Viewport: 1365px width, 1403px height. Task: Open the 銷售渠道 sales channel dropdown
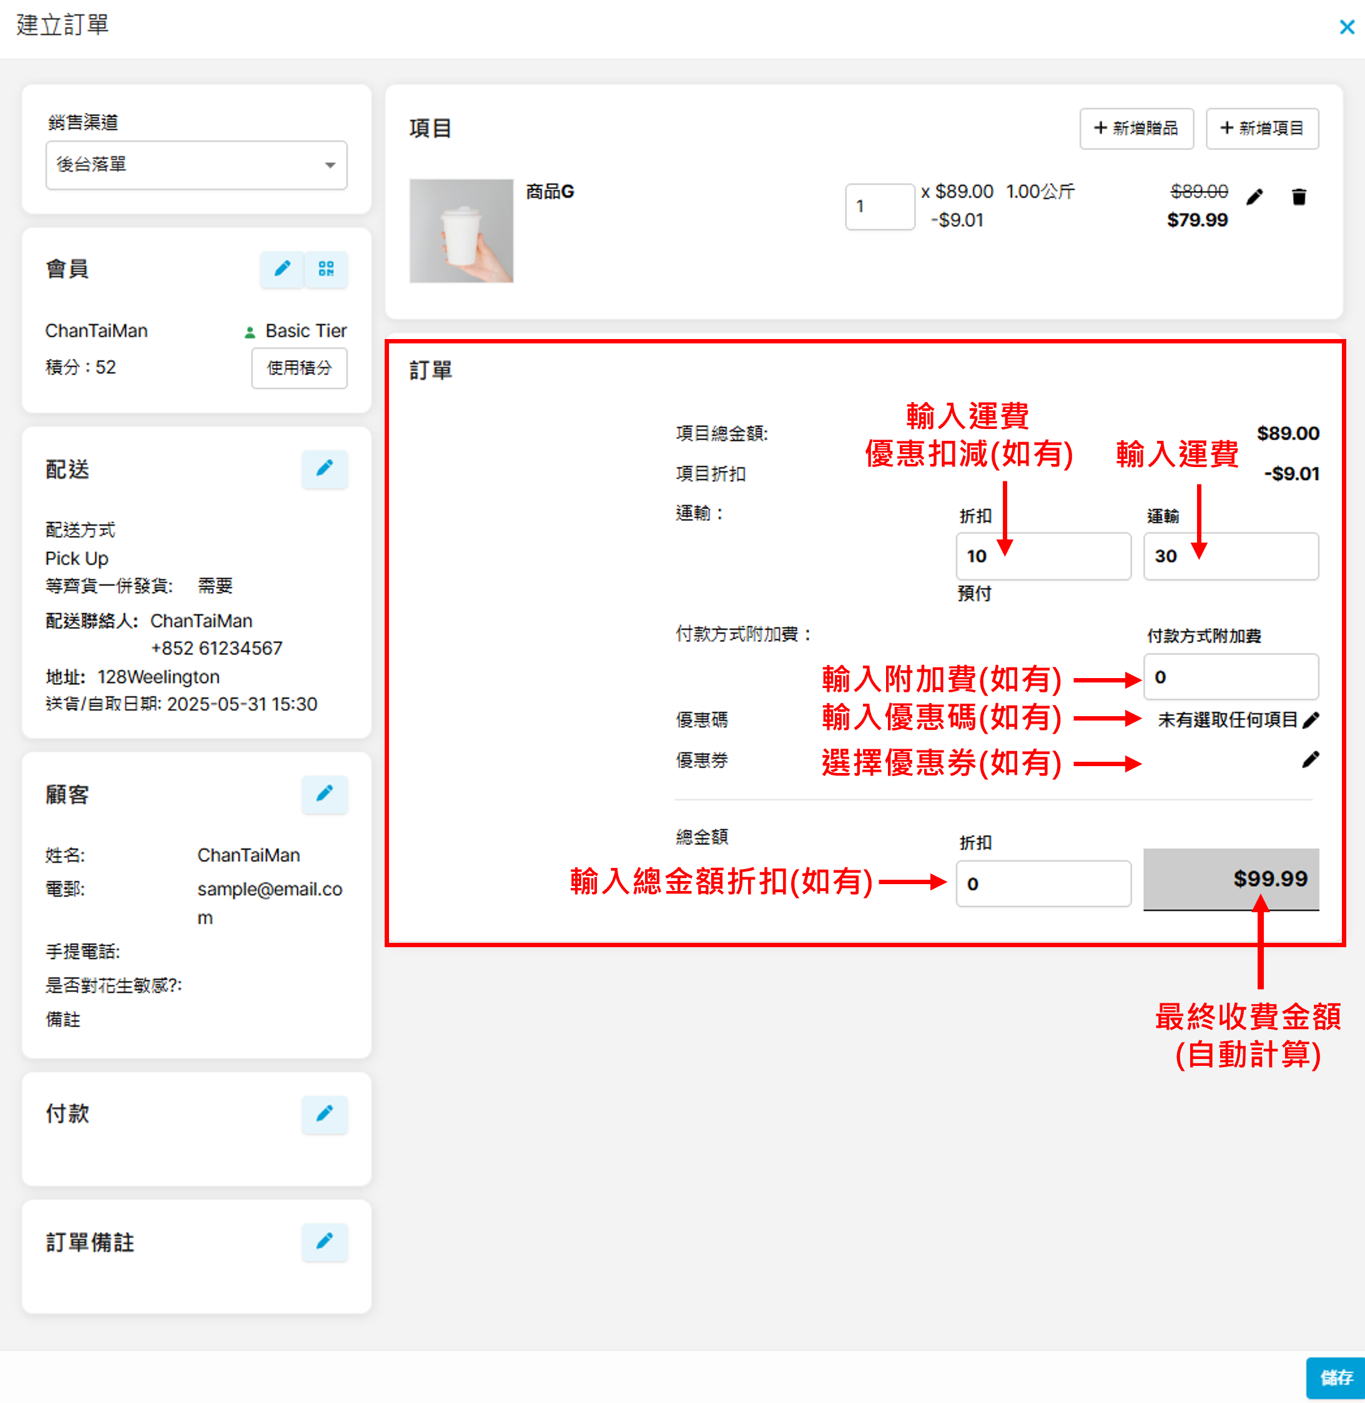[x=197, y=165]
